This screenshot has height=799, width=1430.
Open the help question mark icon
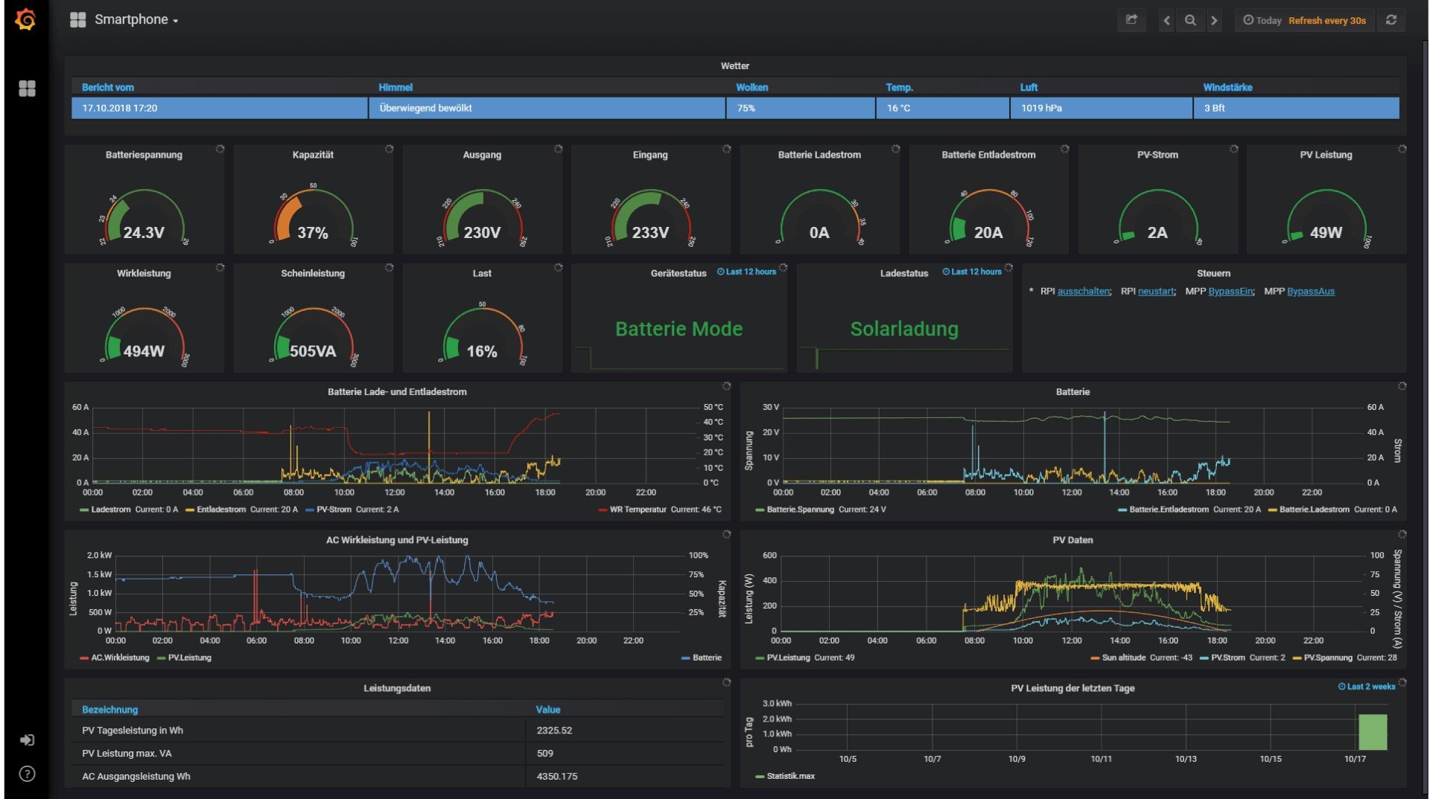click(27, 774)
